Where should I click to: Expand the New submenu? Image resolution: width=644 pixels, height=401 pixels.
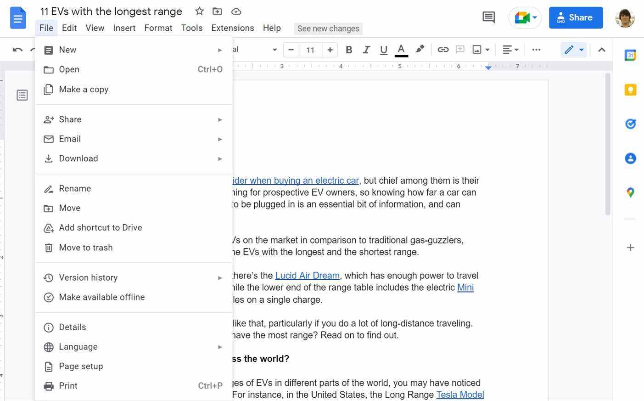pyautogui.click(x=134, y=50)
